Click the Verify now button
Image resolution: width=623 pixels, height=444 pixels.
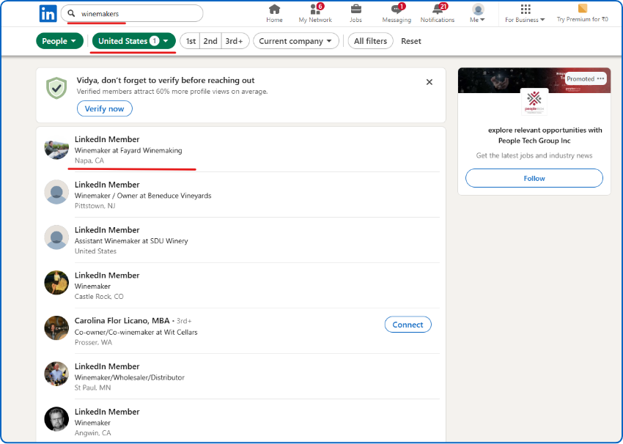[x=105, y=108]
